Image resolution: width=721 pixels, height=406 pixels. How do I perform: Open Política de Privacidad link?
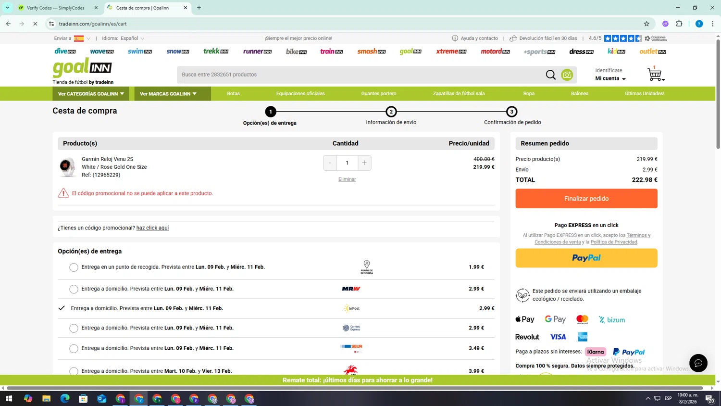pos(614,242)
